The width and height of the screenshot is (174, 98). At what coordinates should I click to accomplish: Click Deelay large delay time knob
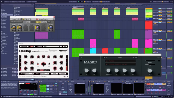tap(43, 64)
